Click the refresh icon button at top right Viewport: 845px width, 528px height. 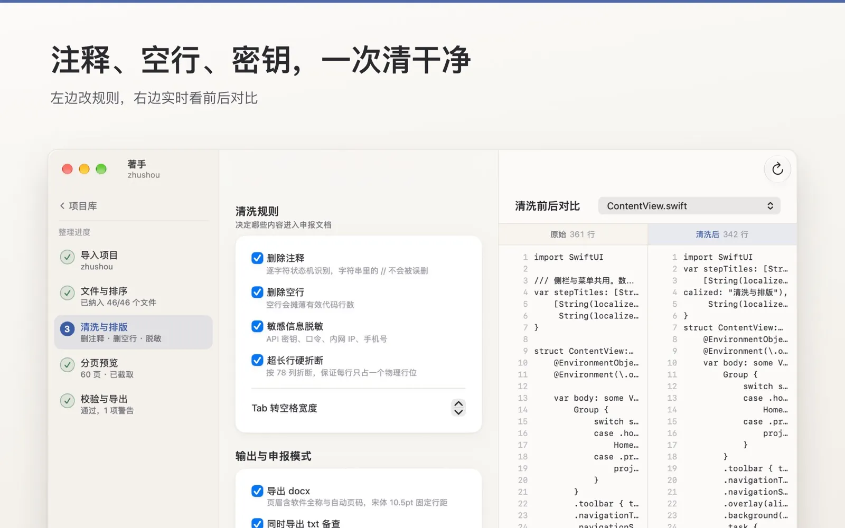click(777, 169)
